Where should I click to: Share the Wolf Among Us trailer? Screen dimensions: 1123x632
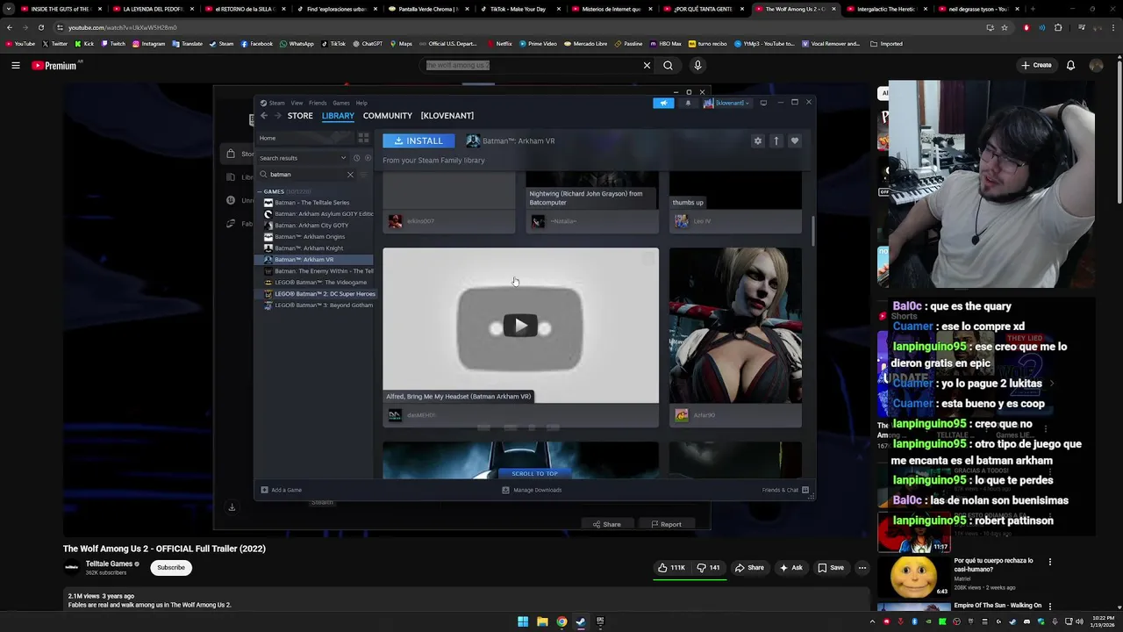coord(748,568)
